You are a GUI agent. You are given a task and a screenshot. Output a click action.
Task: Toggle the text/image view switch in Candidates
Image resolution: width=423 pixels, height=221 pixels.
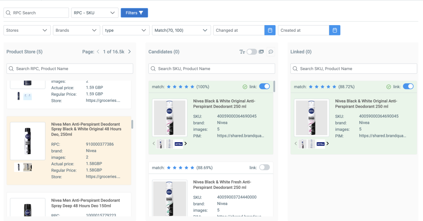click(252, 52)
